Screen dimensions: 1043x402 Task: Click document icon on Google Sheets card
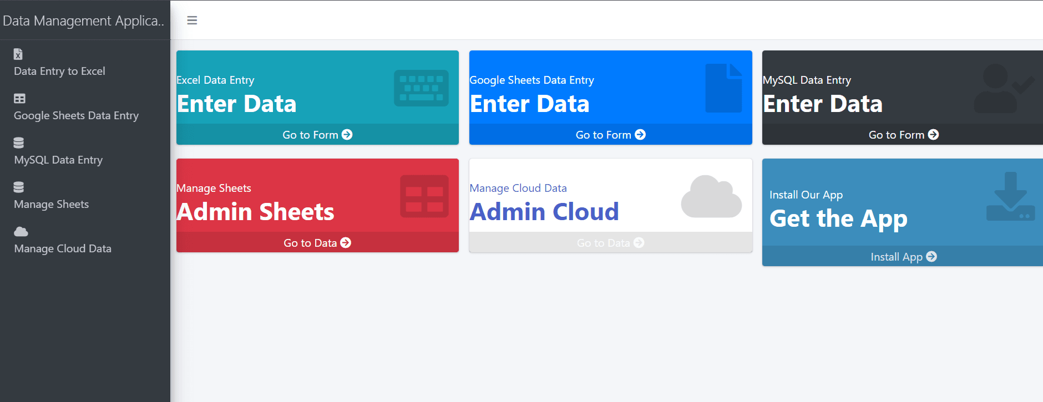[724, 88]
